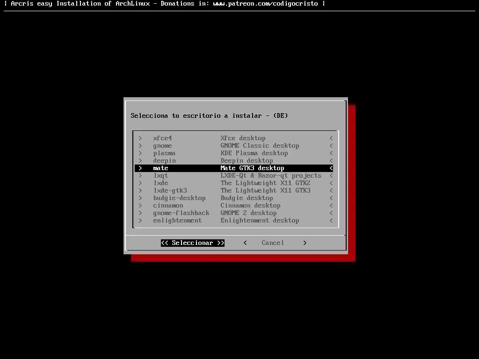The image size is (479, 359).
Task: Click the 'KDE Plasma desktop' description
Action: point(254,153)
